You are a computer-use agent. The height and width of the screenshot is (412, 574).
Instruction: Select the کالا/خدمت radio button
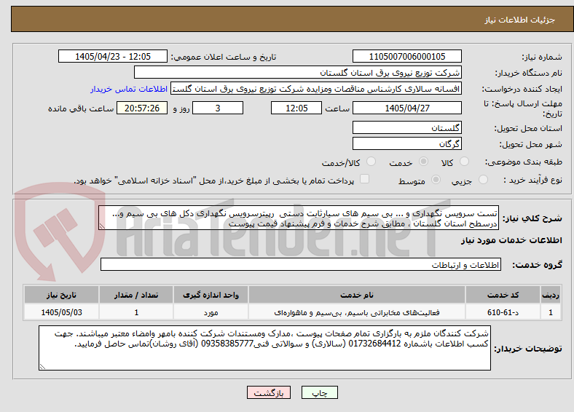coord(371,162)
